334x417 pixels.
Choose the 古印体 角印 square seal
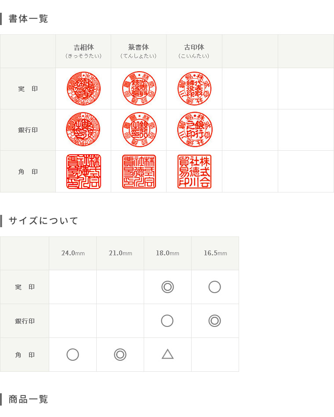pyautogui.click(x=194, y=171)
